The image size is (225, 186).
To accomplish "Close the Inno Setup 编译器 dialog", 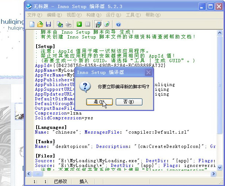I will click(x=148, y=72).
